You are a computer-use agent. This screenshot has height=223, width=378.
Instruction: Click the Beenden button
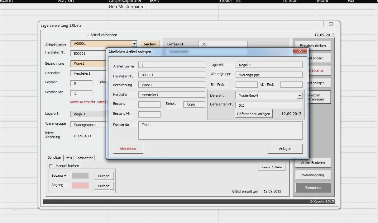click(x=313, y=188)
